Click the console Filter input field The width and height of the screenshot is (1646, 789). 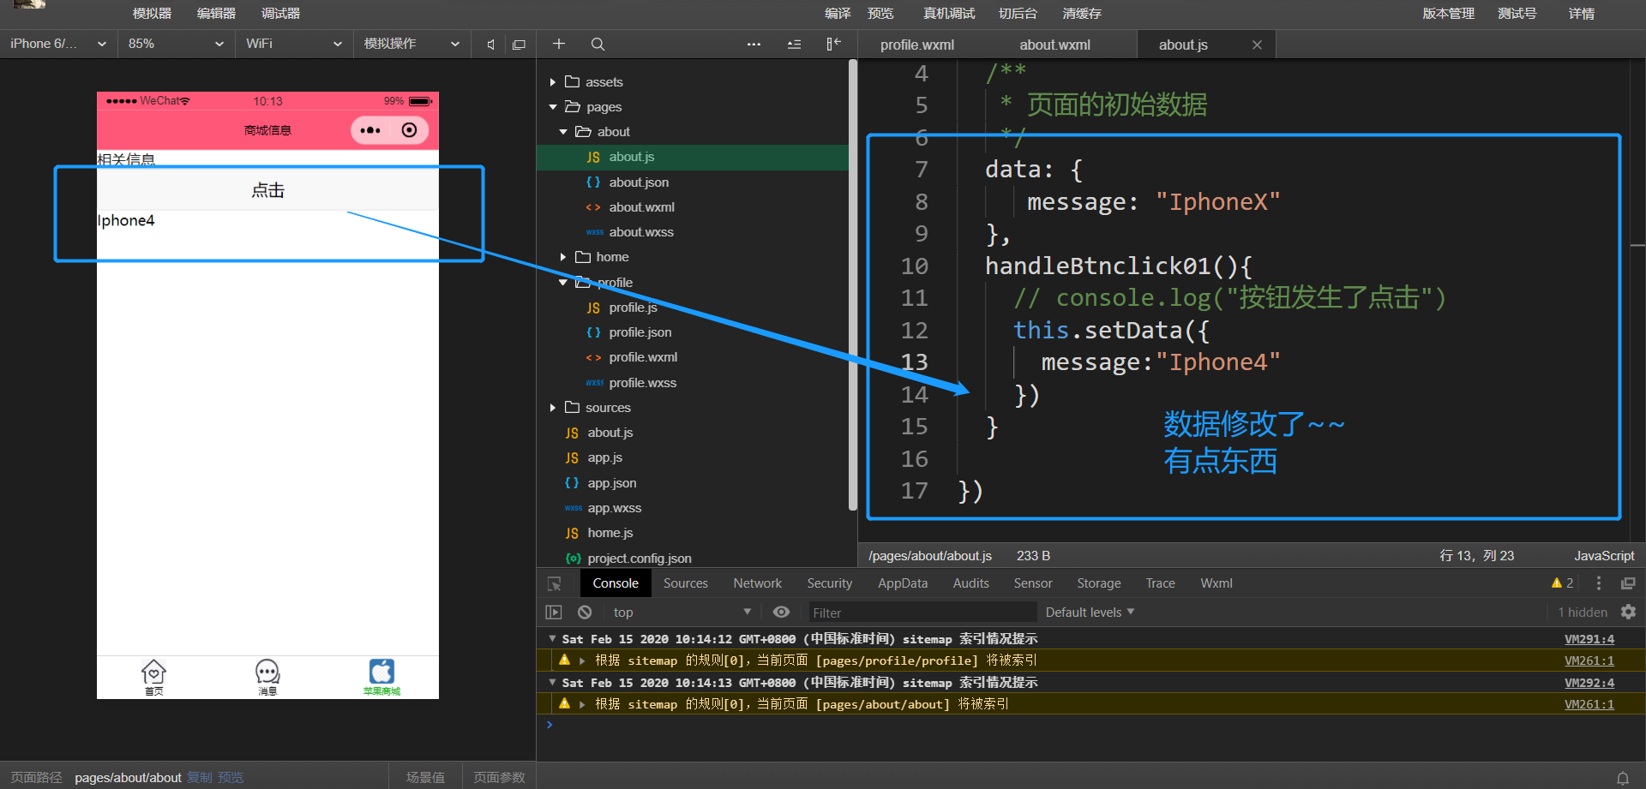922,612
